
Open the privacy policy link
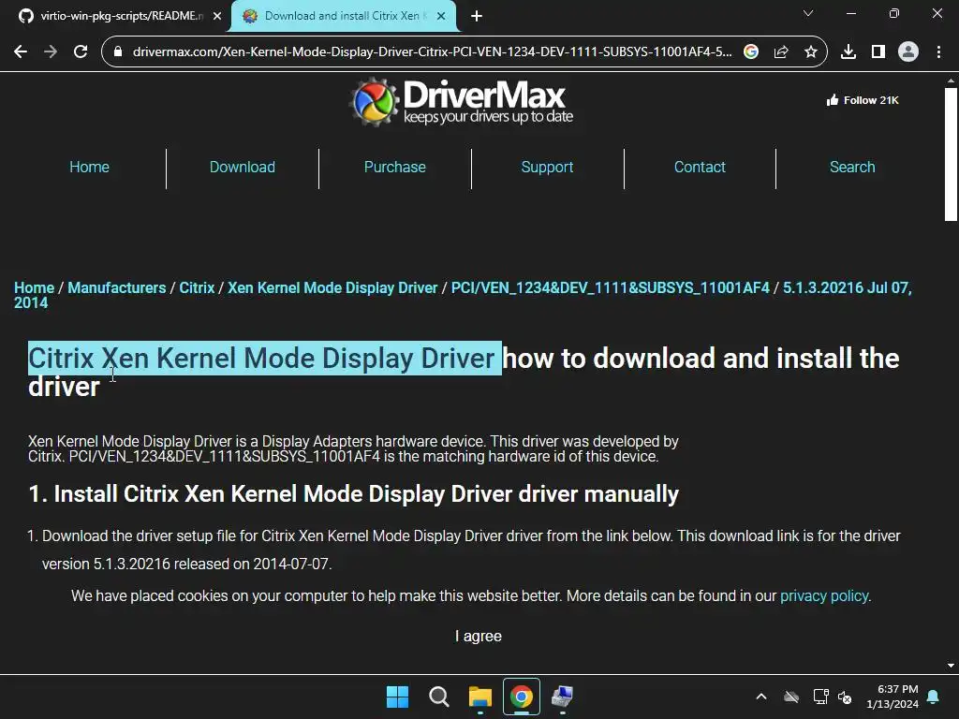pos(824,596)
